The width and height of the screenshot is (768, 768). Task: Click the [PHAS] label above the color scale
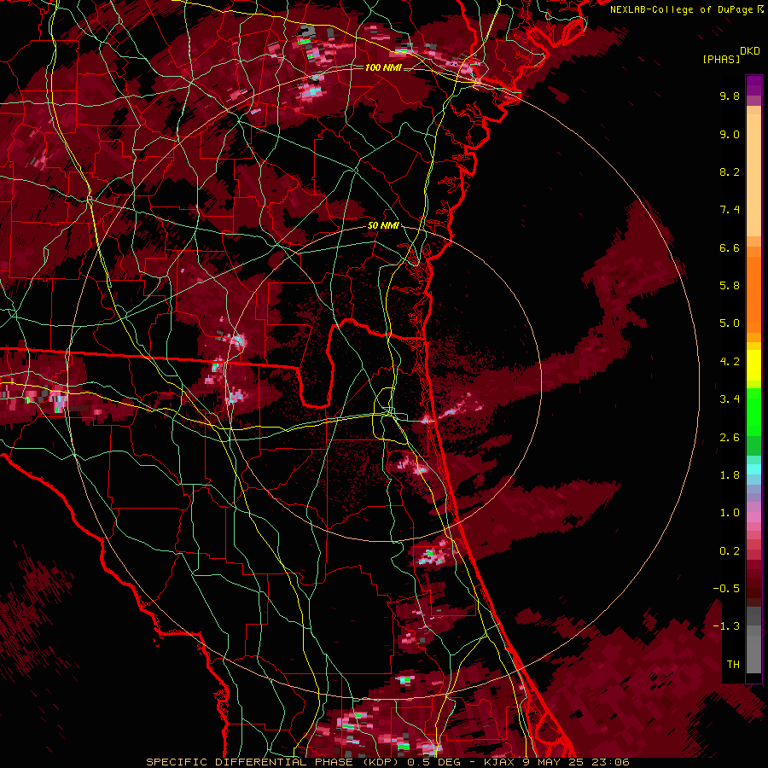coord(721,59)
